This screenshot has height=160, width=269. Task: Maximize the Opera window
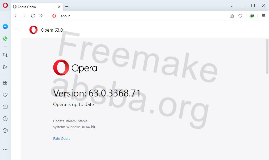[x=253, y=5]
